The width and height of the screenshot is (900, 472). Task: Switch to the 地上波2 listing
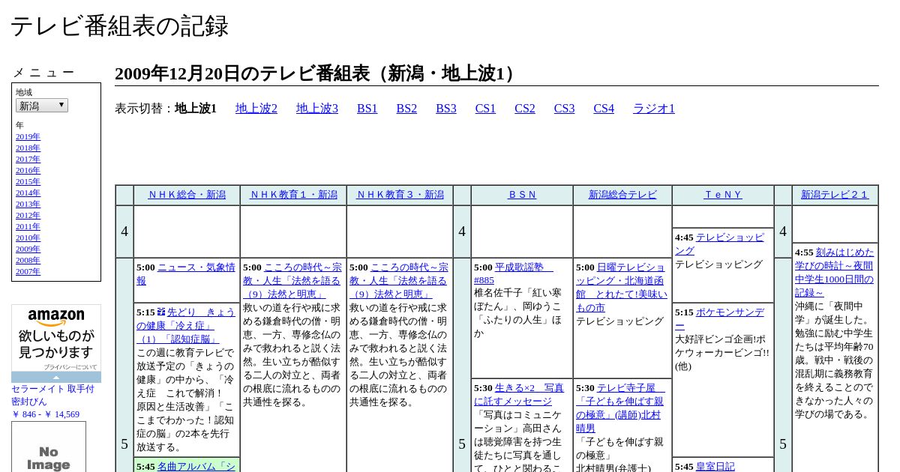point(256,109)
